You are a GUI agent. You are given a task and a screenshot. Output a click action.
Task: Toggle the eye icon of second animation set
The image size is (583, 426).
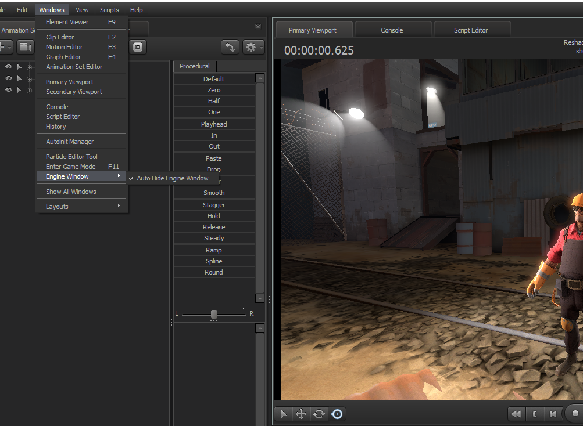point(8,78)
